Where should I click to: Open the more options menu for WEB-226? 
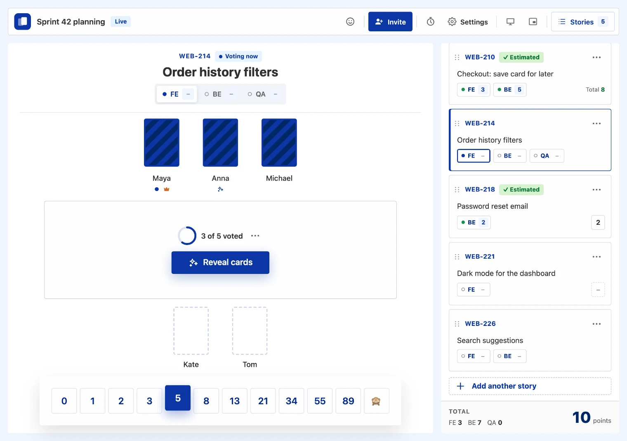pyautogui.click(x=596, y=324)
